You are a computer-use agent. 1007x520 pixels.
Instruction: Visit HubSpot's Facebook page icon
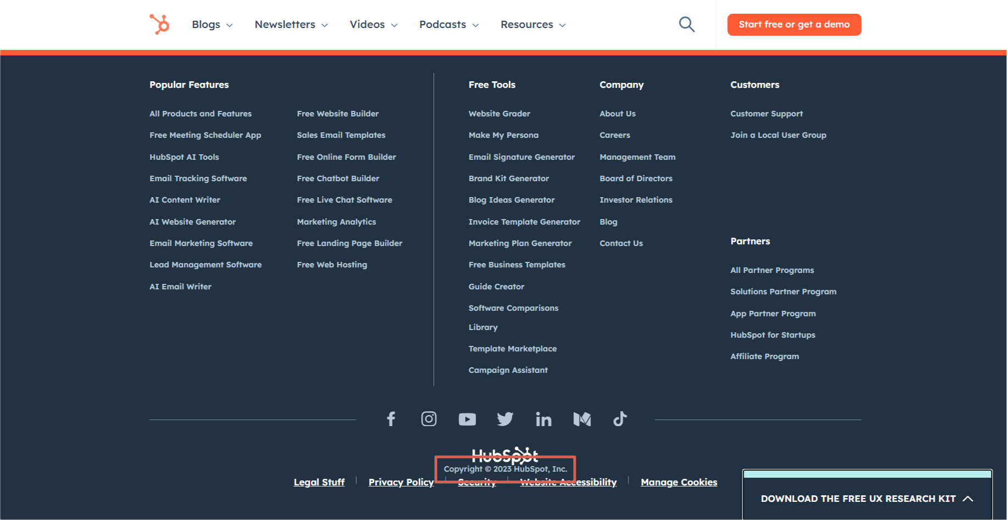(391, 419)
